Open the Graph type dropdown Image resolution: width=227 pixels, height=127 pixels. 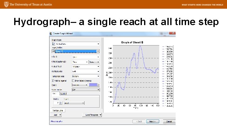point(76,44)
